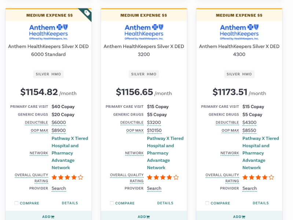
Task: Click the $6000 deductible value
Action: [x=59, y=123]
